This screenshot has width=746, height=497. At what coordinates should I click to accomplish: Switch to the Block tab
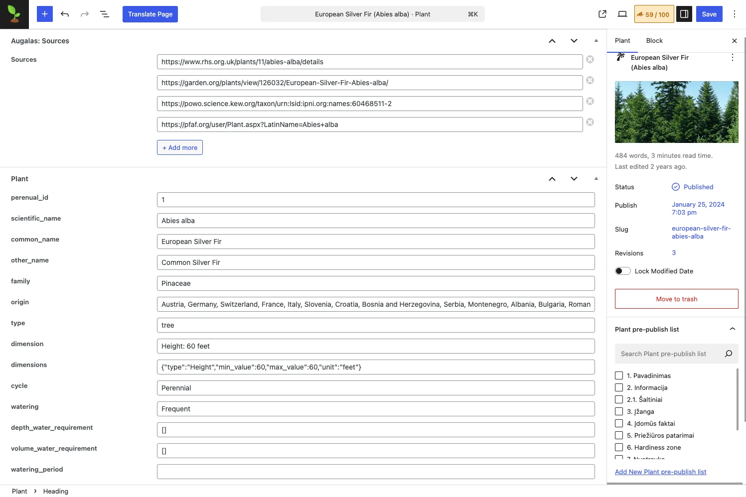click(654, 41)
